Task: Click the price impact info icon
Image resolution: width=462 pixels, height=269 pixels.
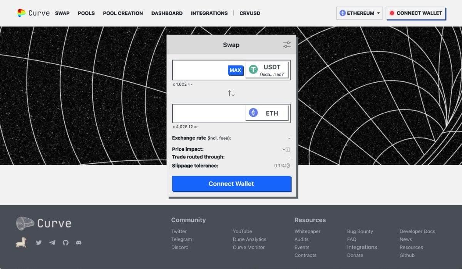Action: (287, 149)
